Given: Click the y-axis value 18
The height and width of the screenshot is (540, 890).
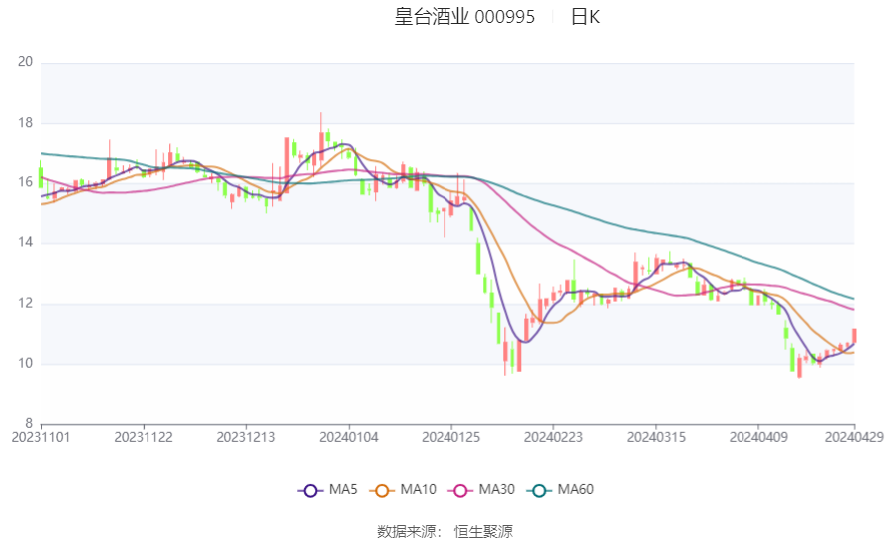Looking at the screenshot, I should (x=25, y=122).
